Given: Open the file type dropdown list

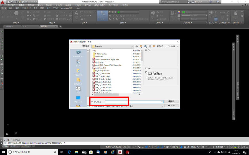Looking at the screenshot, I should point(162,106).
